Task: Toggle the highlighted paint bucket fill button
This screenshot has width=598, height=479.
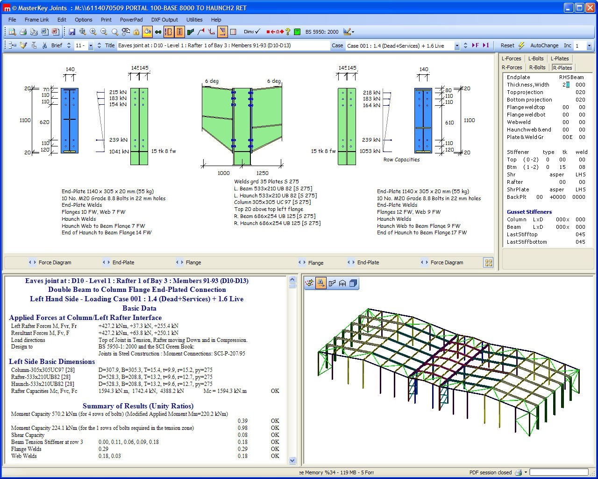Action: [x=147, y=32]
